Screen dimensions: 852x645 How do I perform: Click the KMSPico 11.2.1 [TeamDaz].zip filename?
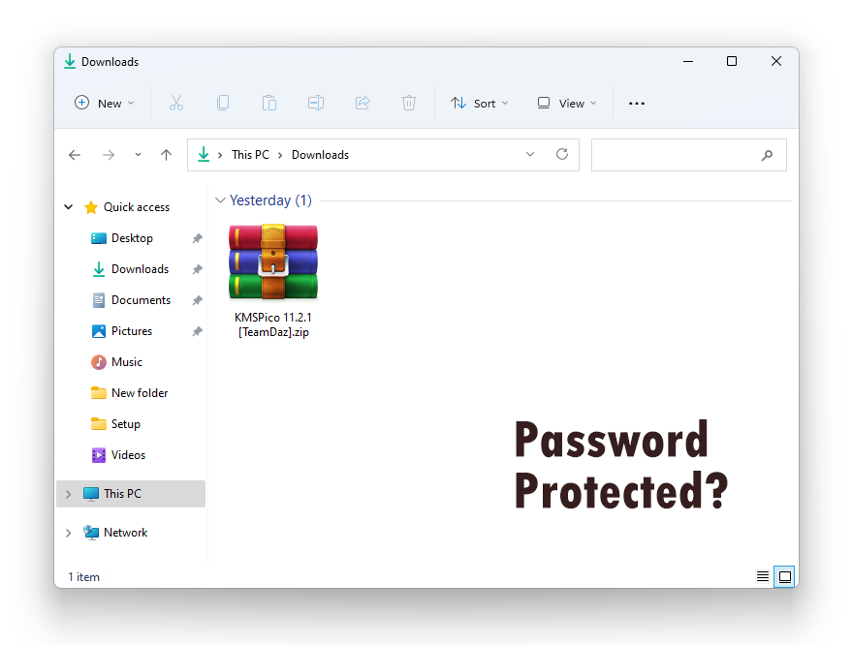(273, 324)
